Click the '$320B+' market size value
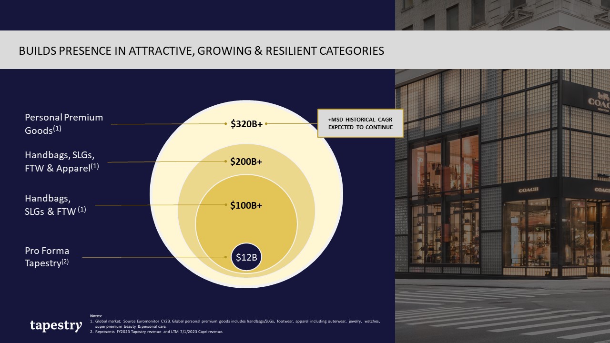Screen dimensions: 610x343 pyautogui.click(x=246, y=124)
